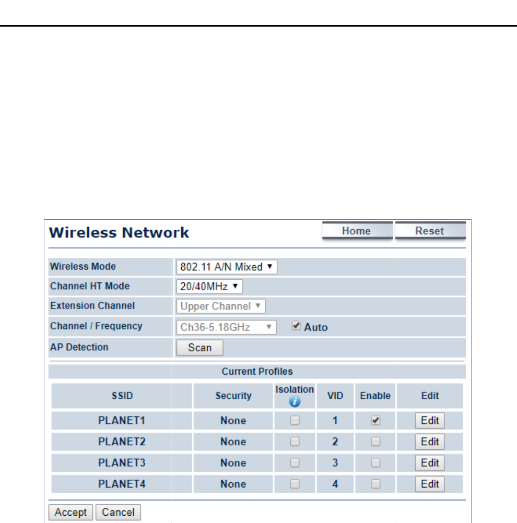This screenshot has width=517, height=523.
Task: Open the Extension Channel dropdown
Action: coord(221,306)
